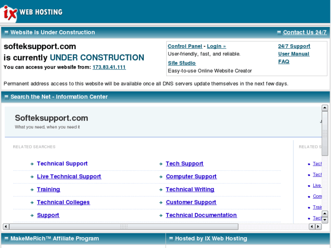This screenshot has height=248, width=331.
Task: Open the Tech Support search link
Action: click(184, 163)
